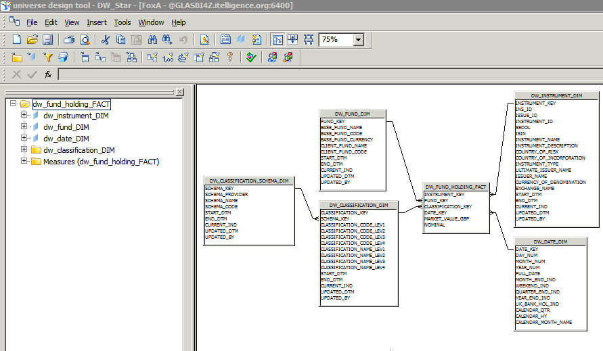
Task: Click the fit-to-window frame icon
Action: [x=309, y=40]
